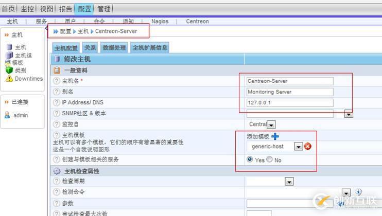Select Yes for 创建与模板相关的服务
Image resolution: width=382 pixels, height=216 pixels.
250,159
